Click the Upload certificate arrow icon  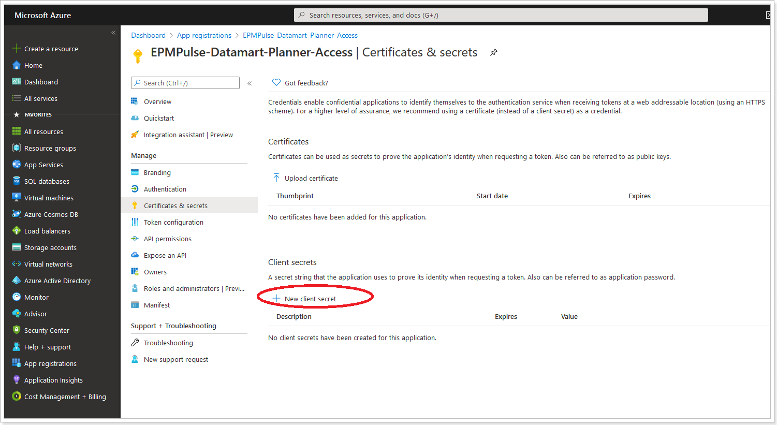[x=276, y=178]
